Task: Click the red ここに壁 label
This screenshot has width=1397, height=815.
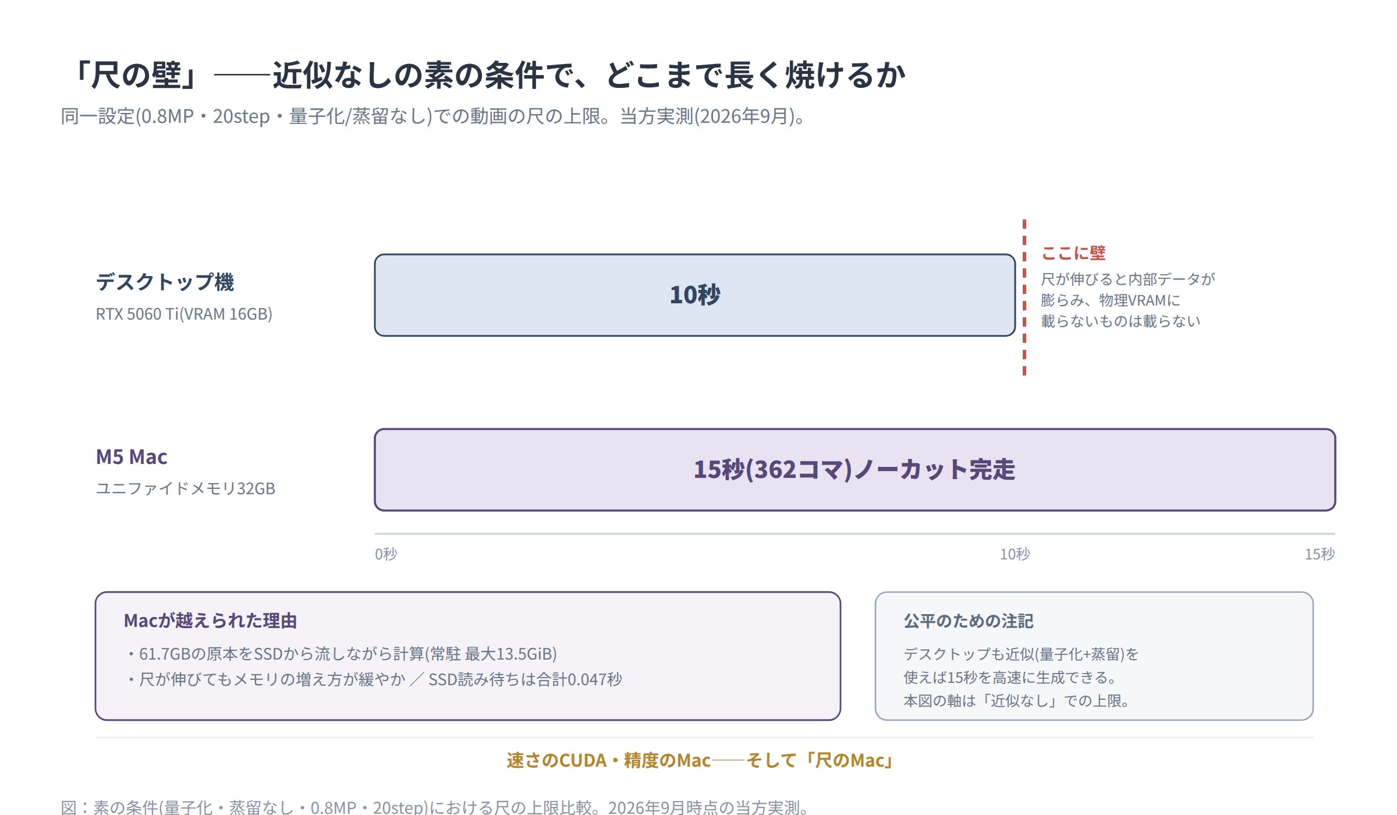Action: coord(1073,253)
